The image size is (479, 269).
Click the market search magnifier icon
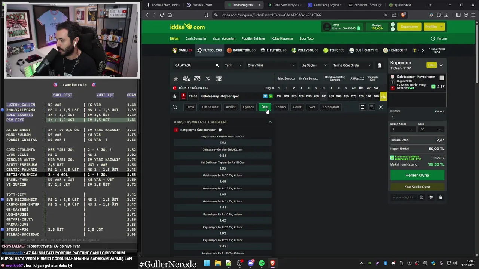coord(175,107)
